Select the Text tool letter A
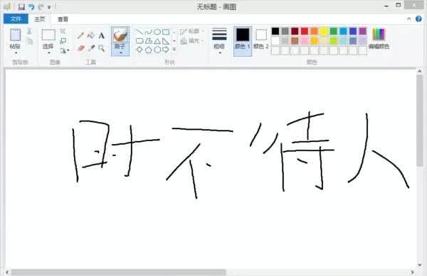The height and width of the screenshot is (276, 427). (101, 35)
